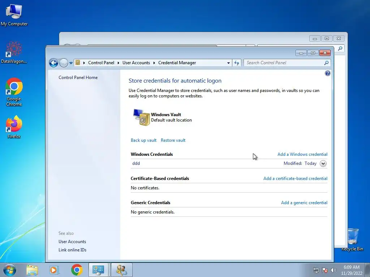The width and height of the screenshot is (370, 277).
Task: Open the recent pages dropdown arrow
Action: 71,63
